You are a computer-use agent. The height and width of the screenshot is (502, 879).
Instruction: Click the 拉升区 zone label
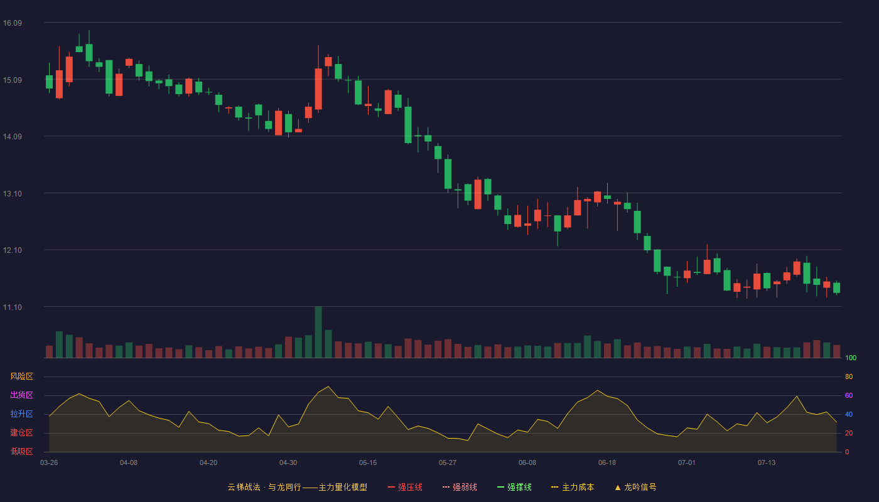(21, 414)
